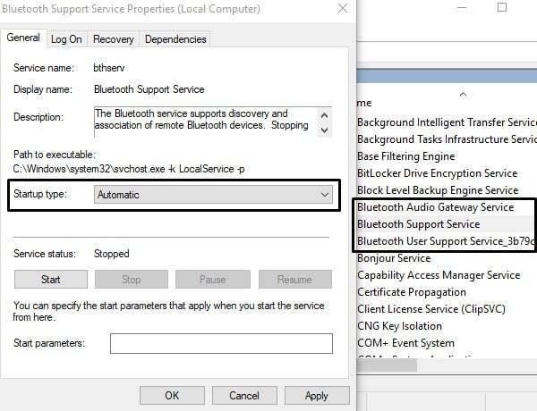Click the Name column sort arrow
This screenshot has width=537, height=411.
(463, 94)
